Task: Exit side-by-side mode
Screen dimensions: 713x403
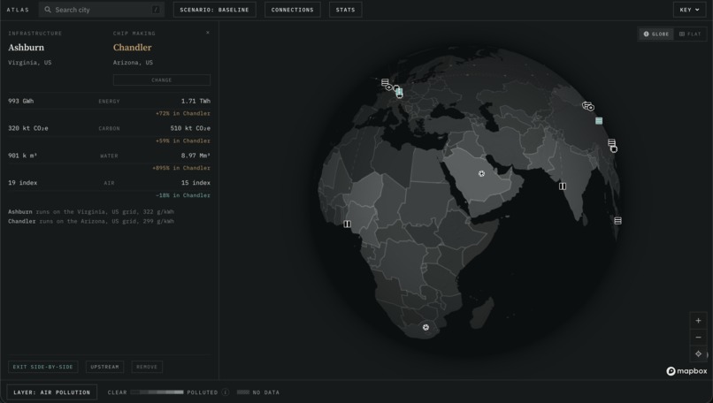Action: (x=42, y=367)
